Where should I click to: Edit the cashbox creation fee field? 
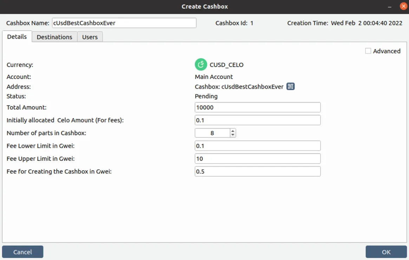click(257, 171)
